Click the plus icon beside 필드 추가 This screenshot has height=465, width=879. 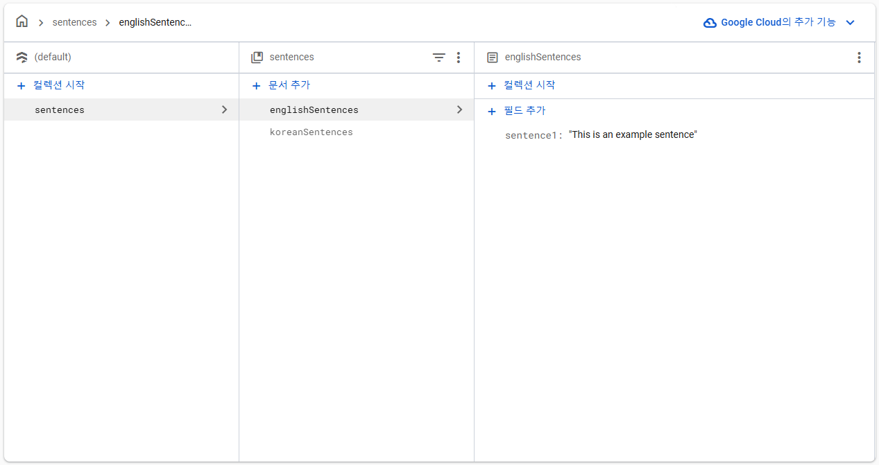[492, 112]
